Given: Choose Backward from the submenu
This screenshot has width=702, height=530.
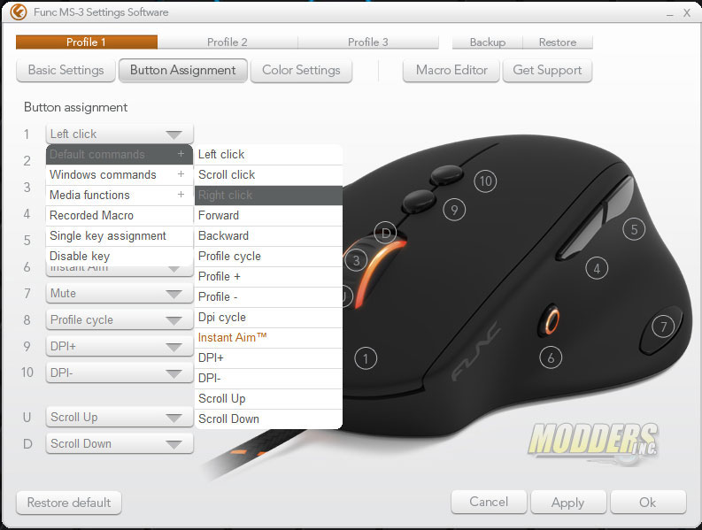Looking at the screenshot, I should coord(268,236).
